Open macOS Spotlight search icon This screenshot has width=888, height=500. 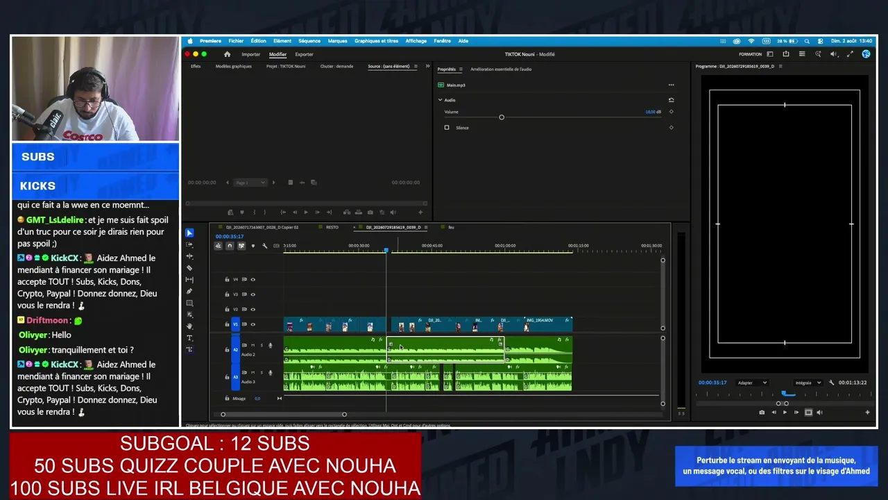pos(807,41)
